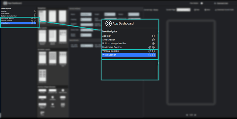Select Side Drawer in the small left sidebar tree

(x=6, y=14)
